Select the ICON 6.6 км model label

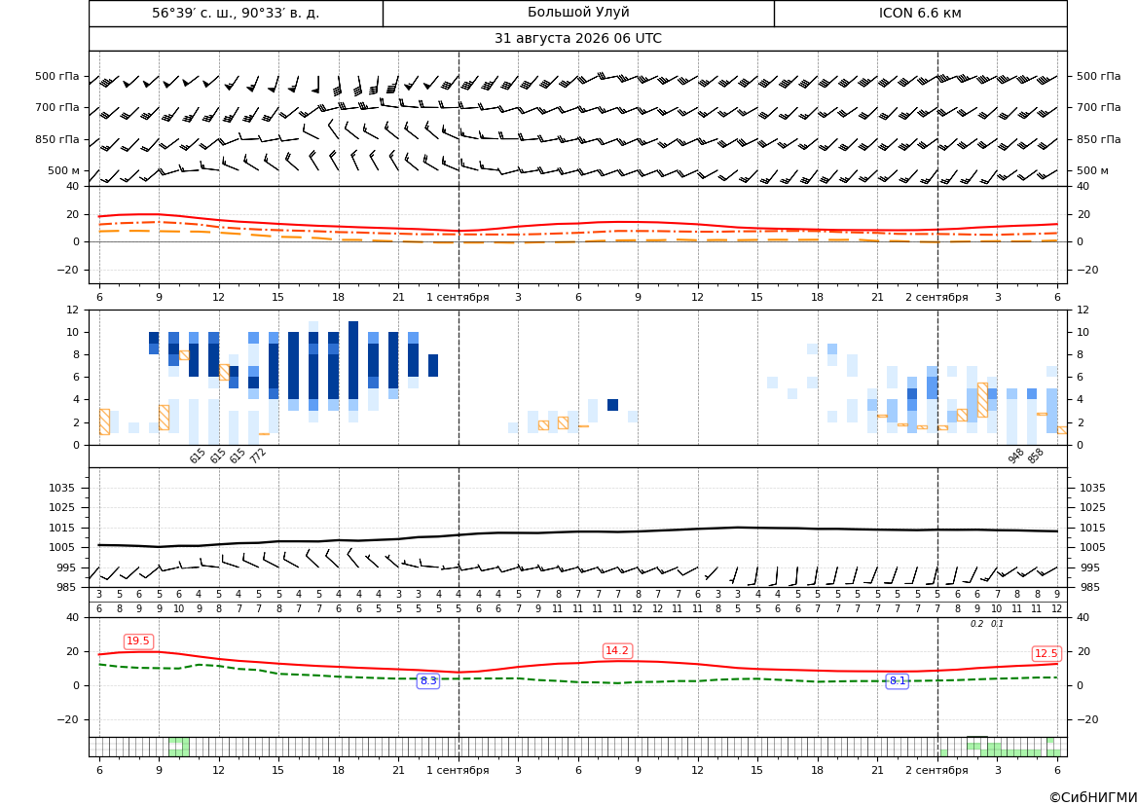(x=920, y=13)
